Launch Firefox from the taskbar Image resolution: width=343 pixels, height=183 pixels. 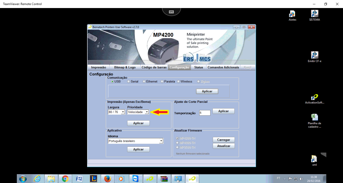tap(107, 179)
